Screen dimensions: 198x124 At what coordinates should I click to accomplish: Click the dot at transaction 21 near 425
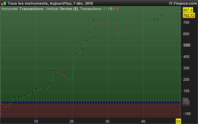coord(76,54)
